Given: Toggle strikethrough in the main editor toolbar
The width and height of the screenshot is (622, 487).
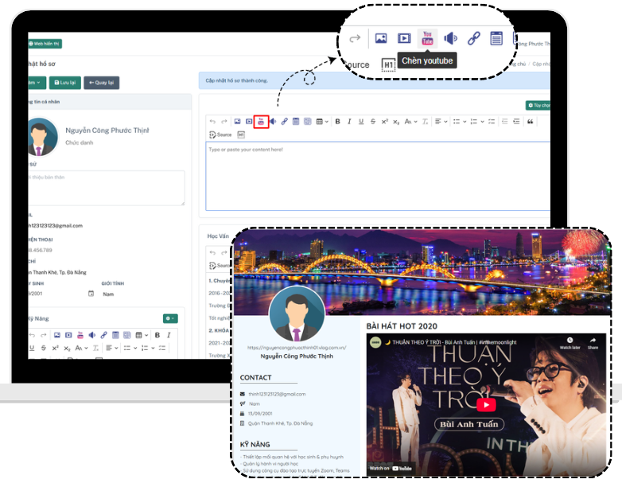Looking at the screenshot, I should (x=373, y=122).
